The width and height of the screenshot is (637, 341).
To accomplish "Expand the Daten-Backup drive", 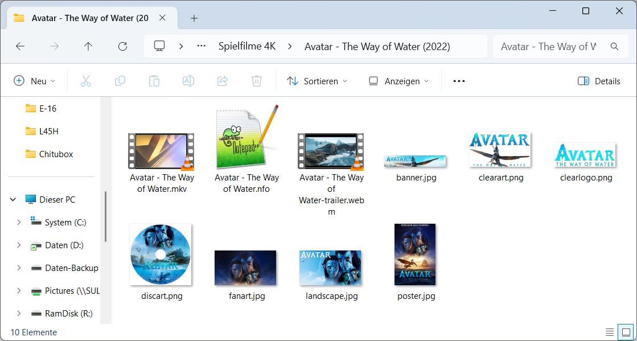I will tap(19, 268).
